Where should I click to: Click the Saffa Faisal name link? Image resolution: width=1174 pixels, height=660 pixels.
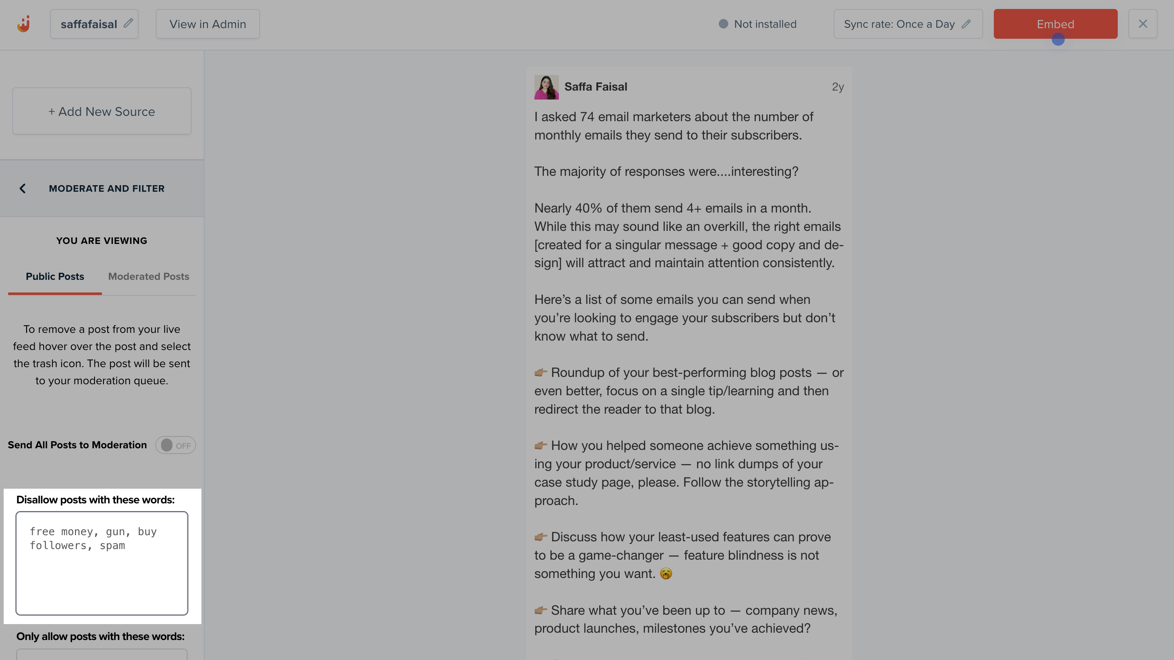tap(596, 86)
